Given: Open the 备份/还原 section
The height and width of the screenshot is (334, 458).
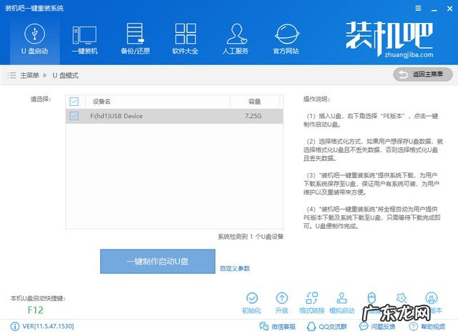Looking at the screenshot, I should [x=135, y=39].
